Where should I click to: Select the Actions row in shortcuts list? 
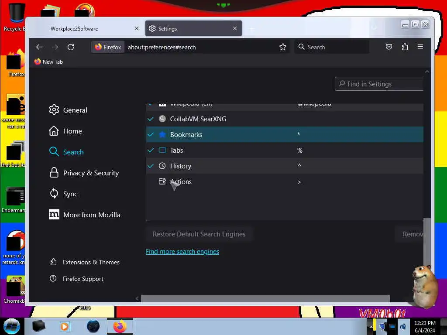[285, 181]
